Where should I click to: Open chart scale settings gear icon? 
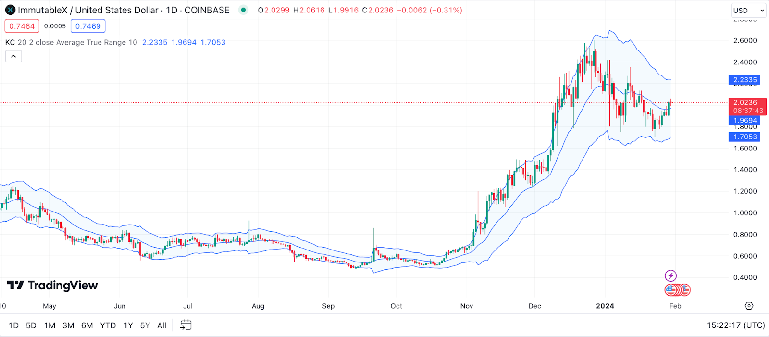[749, 306]
